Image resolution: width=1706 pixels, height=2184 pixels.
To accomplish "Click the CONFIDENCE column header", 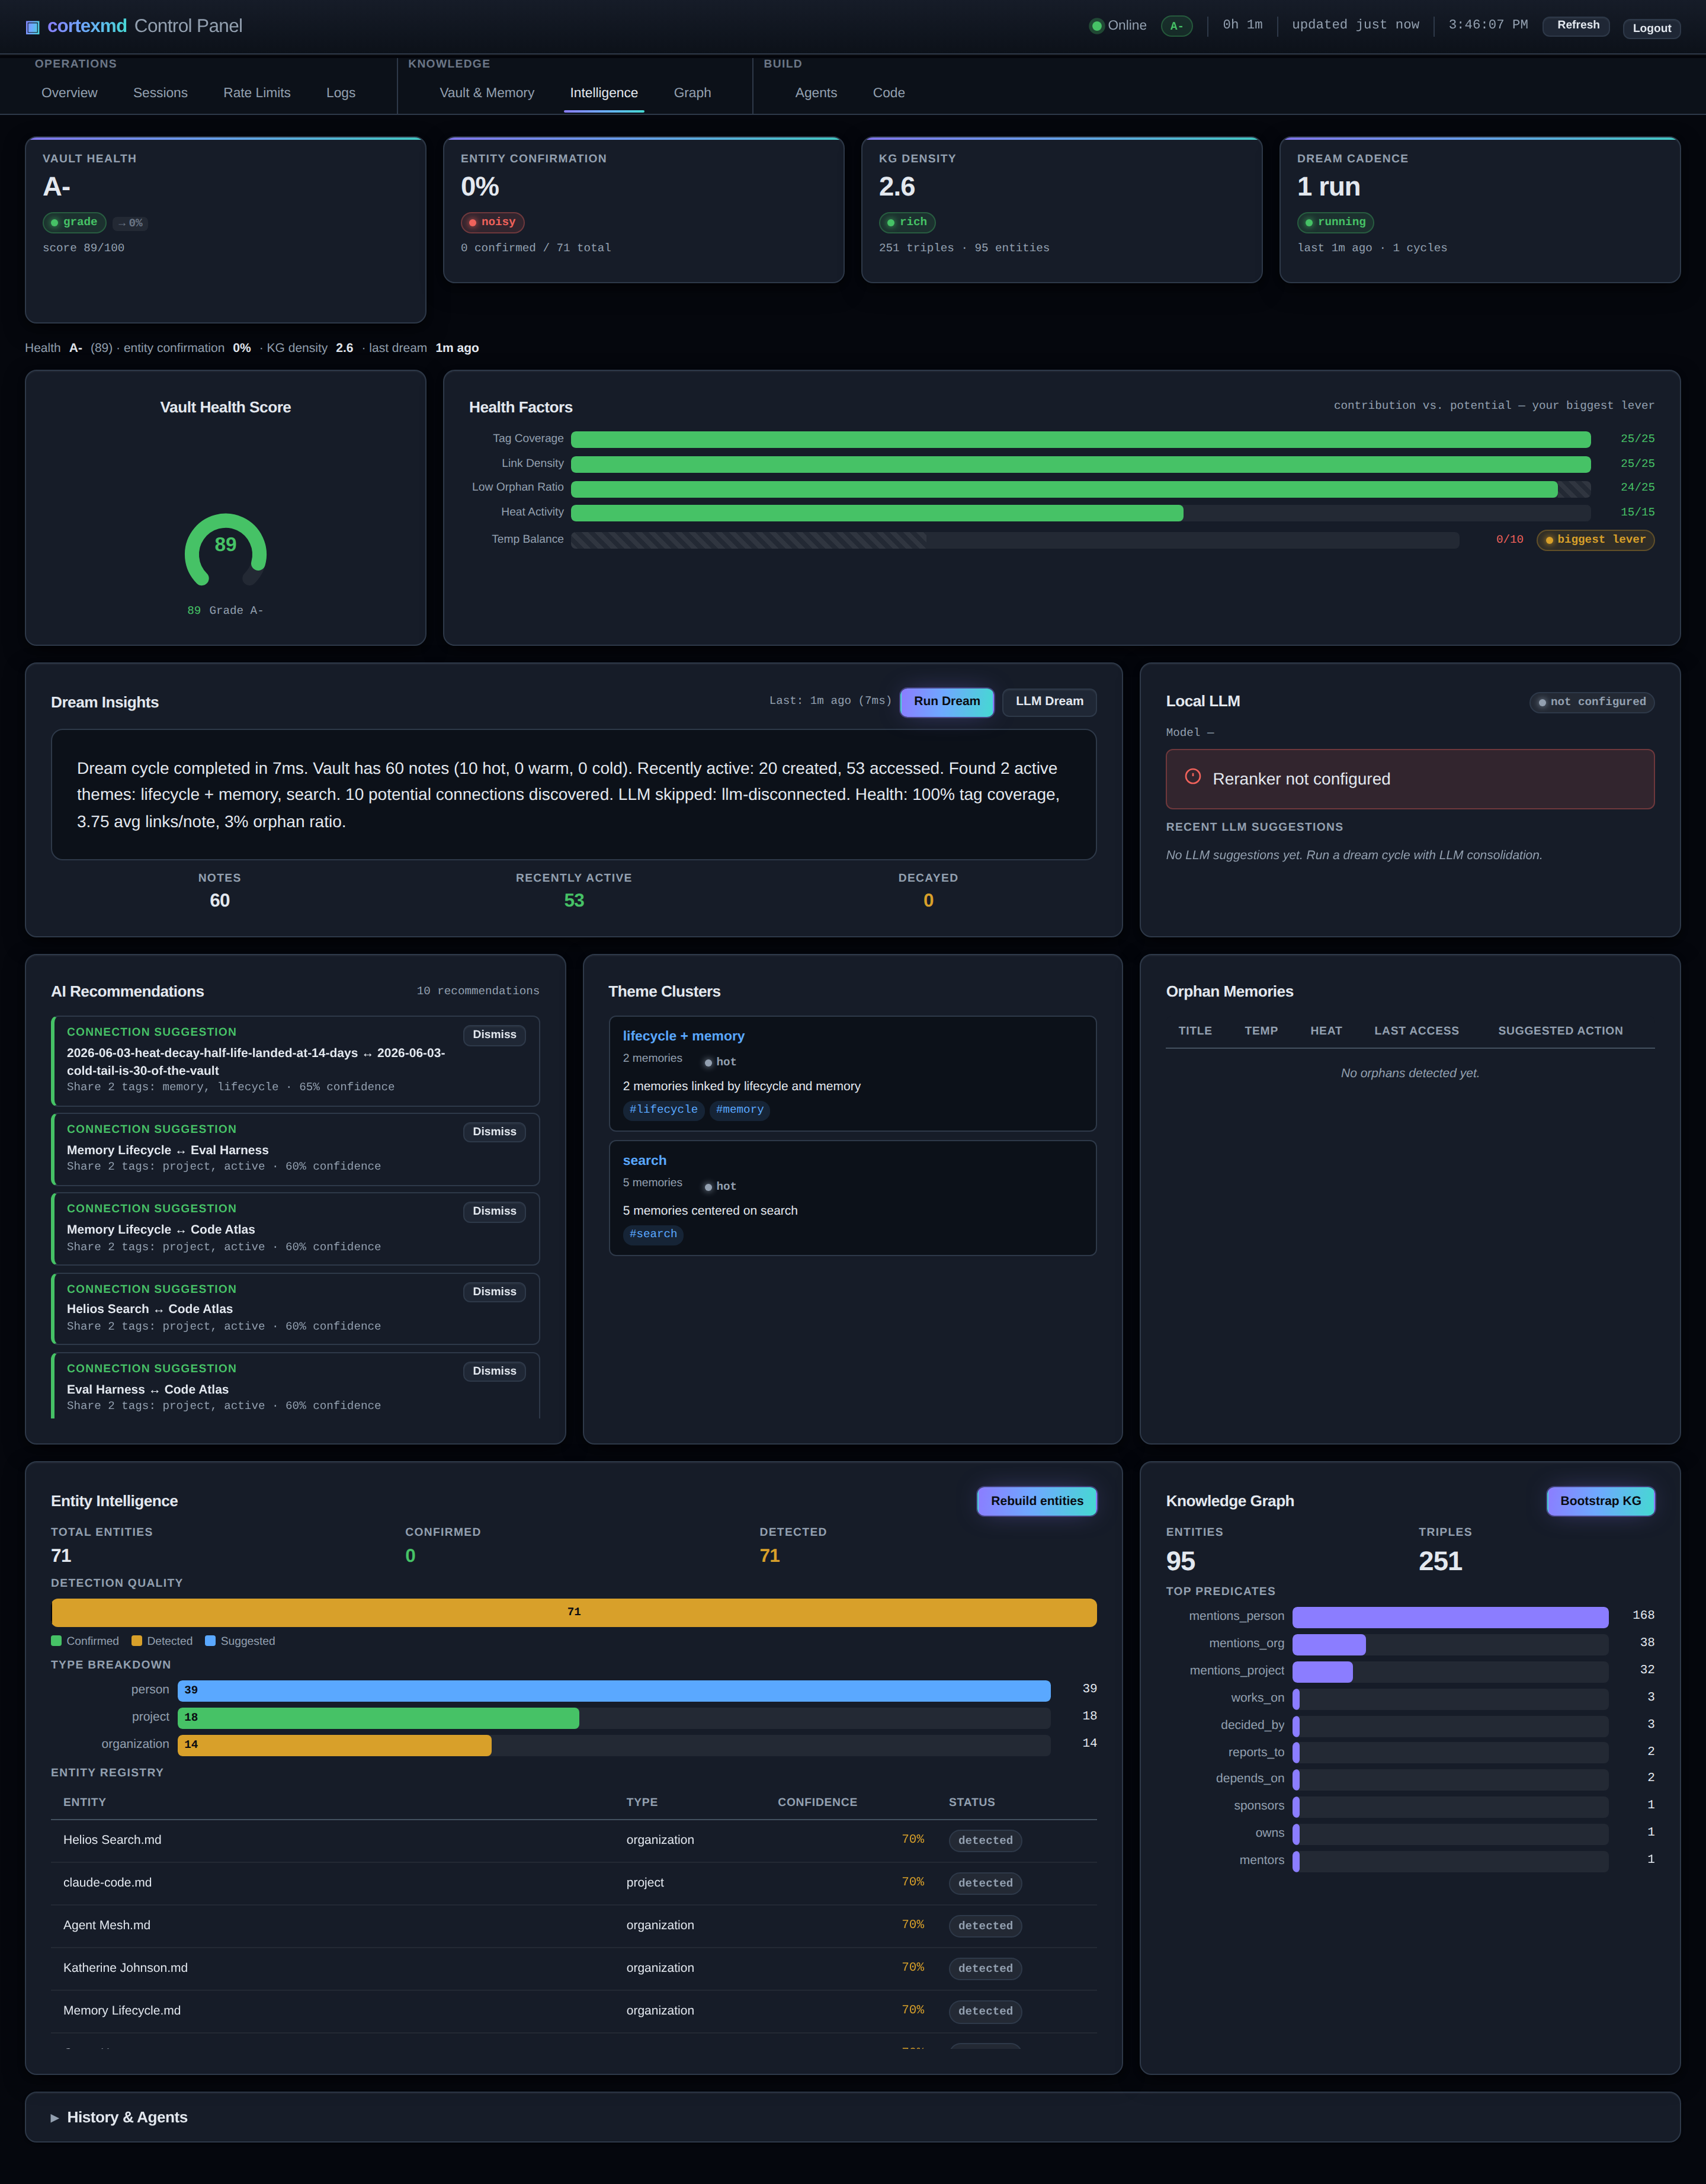I will (x=817, y=1802).
